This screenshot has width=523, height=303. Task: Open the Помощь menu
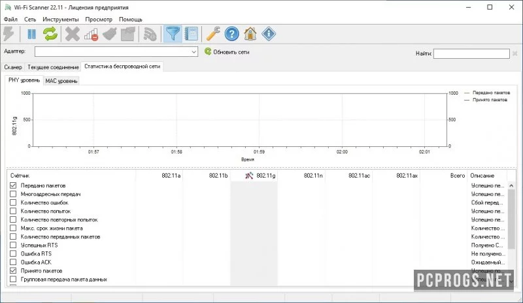(131, 20)
